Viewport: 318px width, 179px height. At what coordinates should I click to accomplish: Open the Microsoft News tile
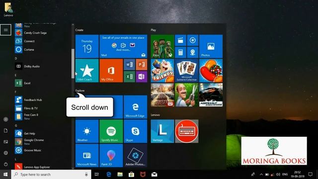click(87, 156)
